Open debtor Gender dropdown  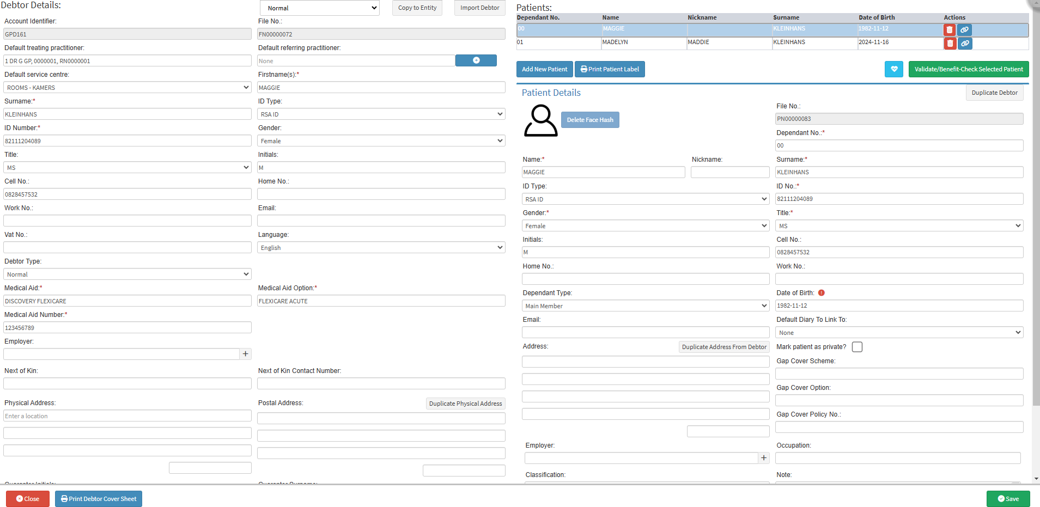[x=381, y=141]
